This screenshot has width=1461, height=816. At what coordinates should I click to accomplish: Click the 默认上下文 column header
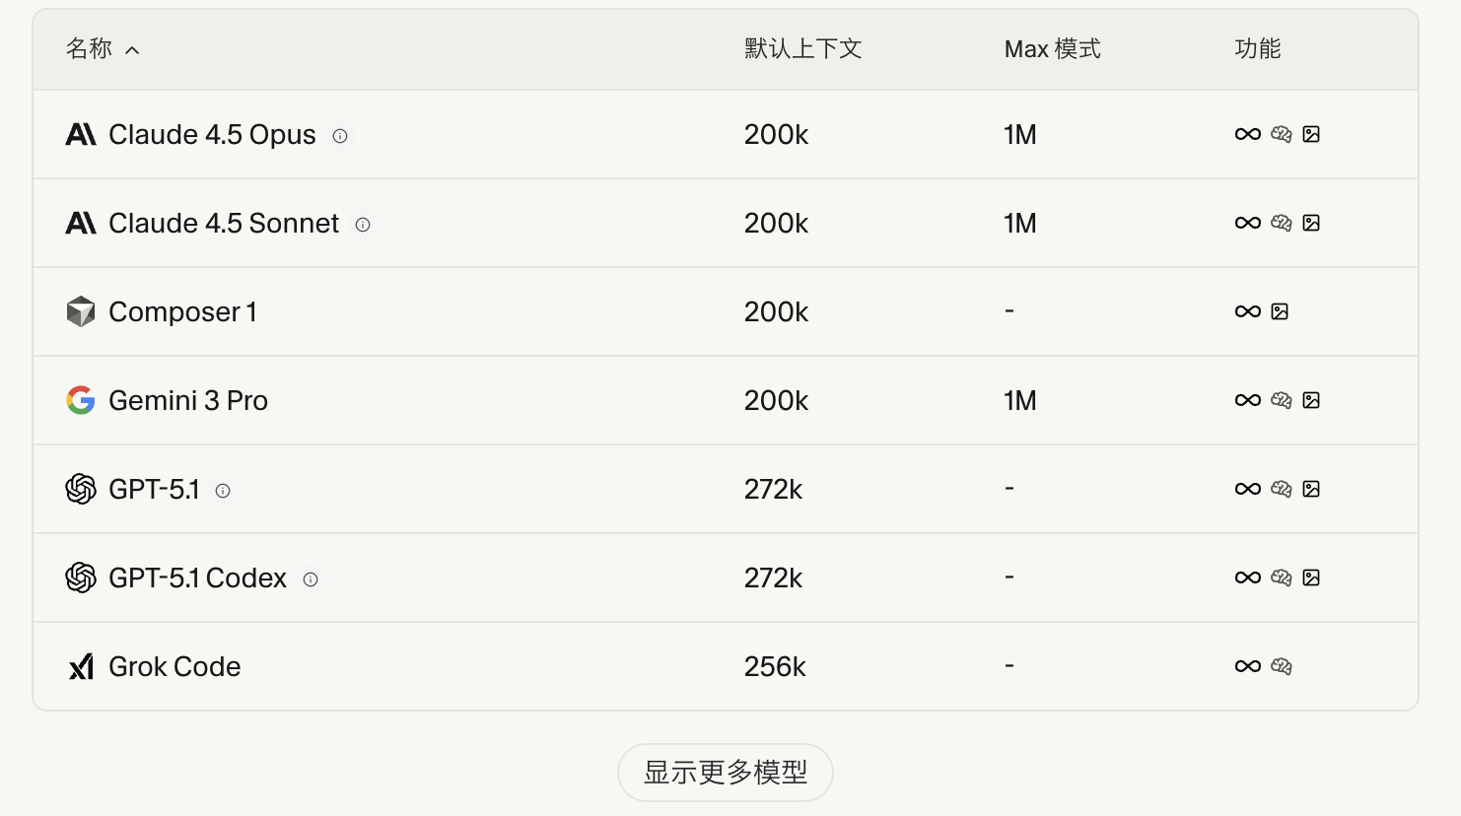[803, 48]
